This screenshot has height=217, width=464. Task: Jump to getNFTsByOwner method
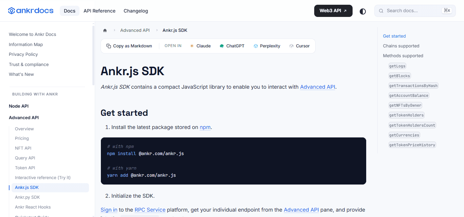[406, 105]
